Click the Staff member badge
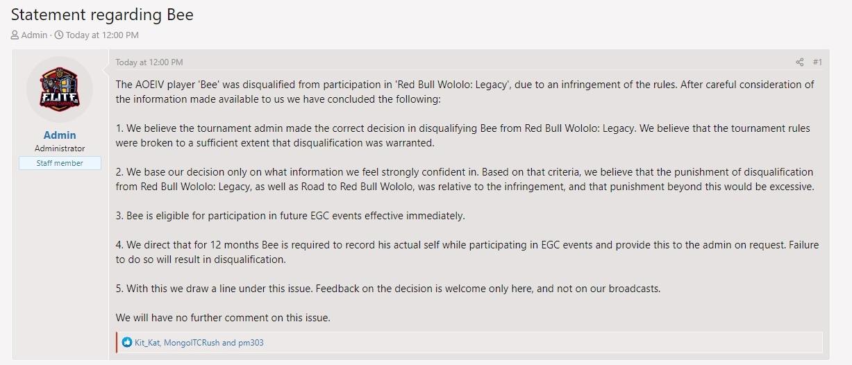 point(60,163)
